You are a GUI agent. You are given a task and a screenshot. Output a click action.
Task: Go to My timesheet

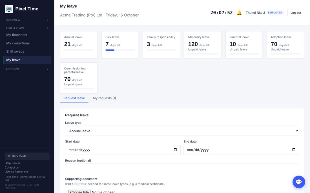pos(27,35)
